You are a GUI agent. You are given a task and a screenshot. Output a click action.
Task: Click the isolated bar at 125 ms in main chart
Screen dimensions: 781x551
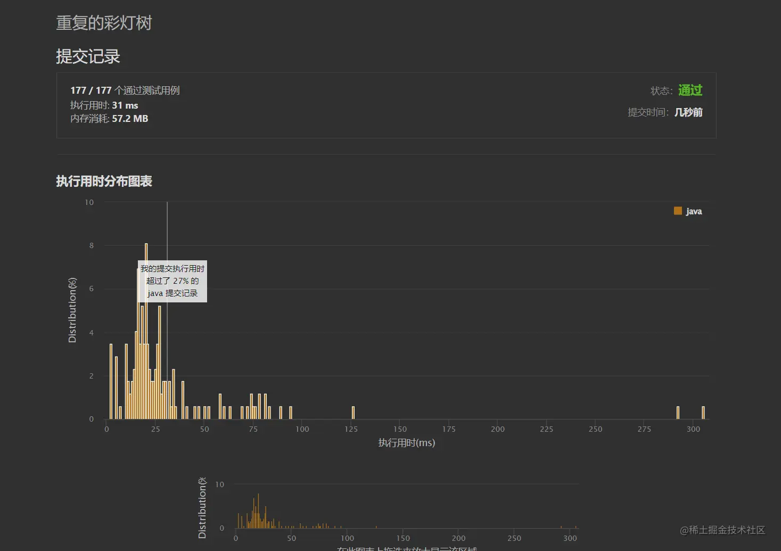point(353,413)
